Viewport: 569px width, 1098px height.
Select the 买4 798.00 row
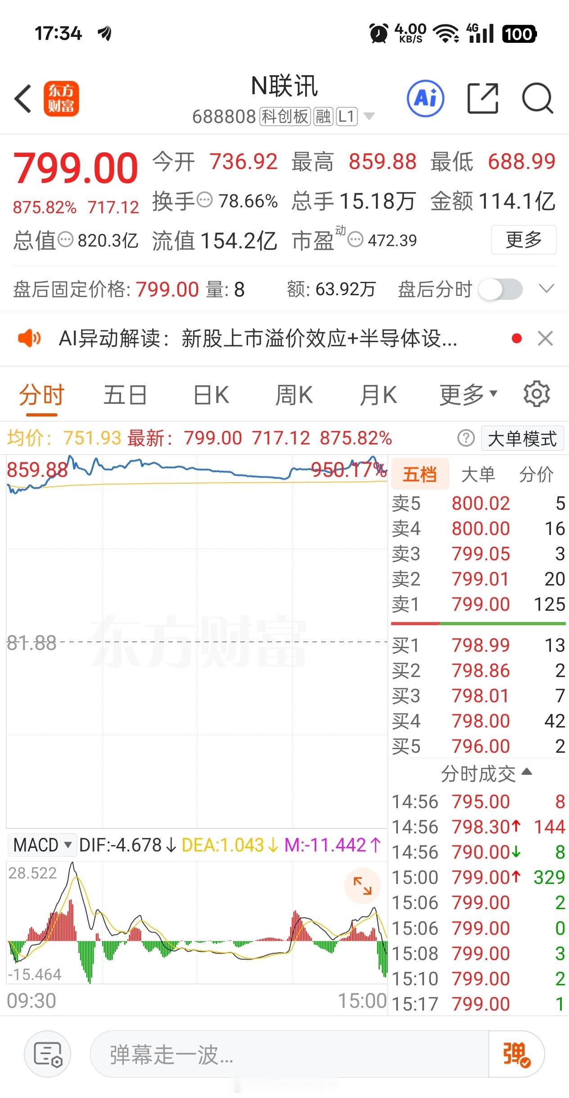478,721
